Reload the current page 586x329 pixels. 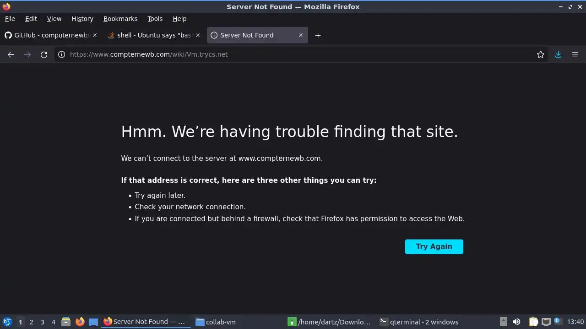(44, 54)
